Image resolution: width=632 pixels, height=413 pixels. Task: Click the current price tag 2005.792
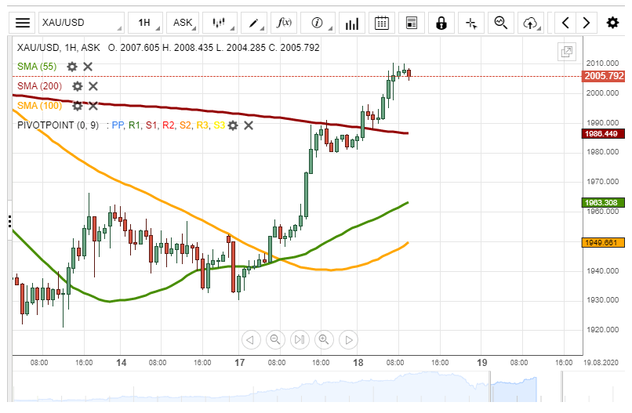[604, 76]
